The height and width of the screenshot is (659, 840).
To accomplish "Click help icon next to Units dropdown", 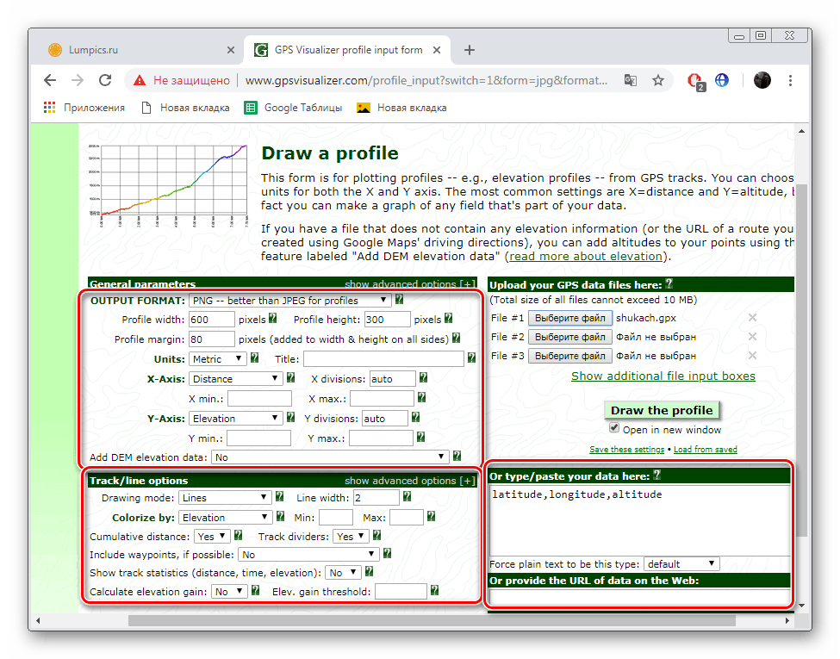I will (x=254, y=357).
